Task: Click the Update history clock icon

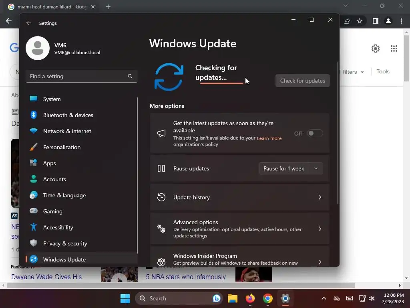Action: 161,197
